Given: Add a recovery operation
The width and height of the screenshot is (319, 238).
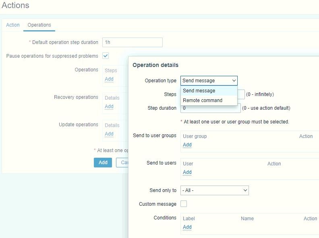Looking at the screenshot, I should pos(109,106).
